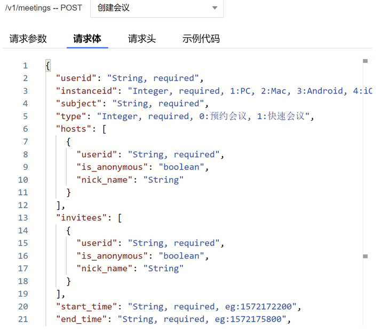Screen dimensions: 380x336
Task: Click "is_anonymous" key on line 9
Action: (x=112, y=167)
